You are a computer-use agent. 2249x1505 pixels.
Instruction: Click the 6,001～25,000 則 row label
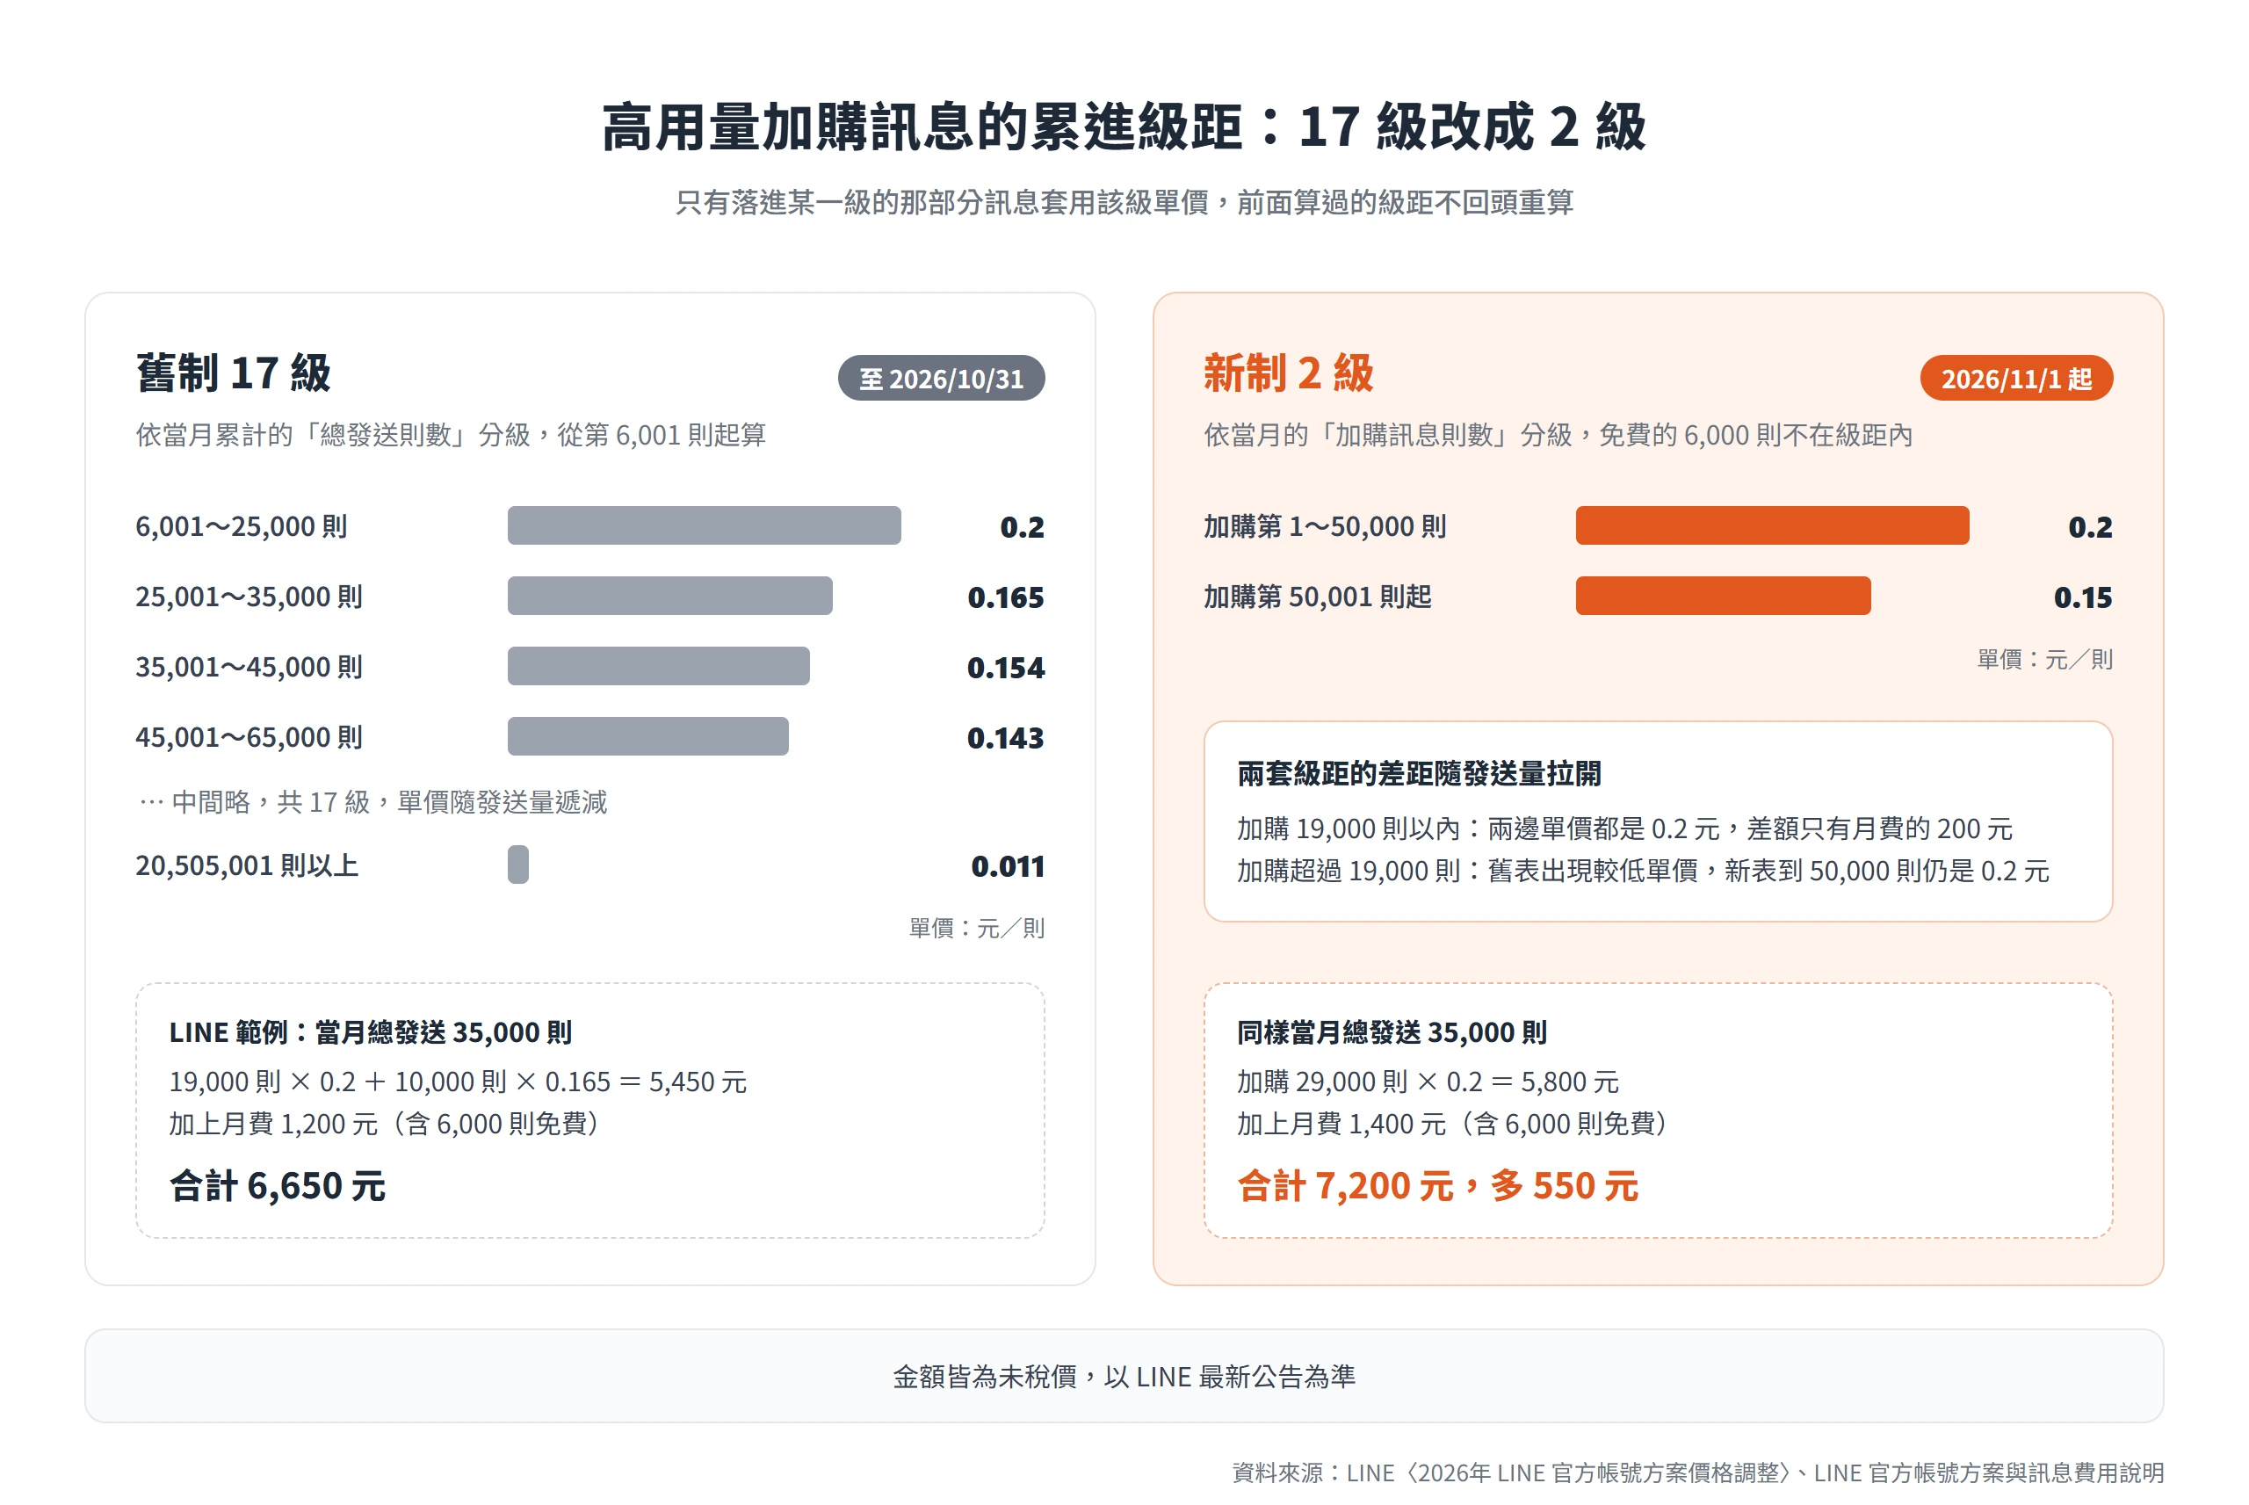tap(241, 526)
